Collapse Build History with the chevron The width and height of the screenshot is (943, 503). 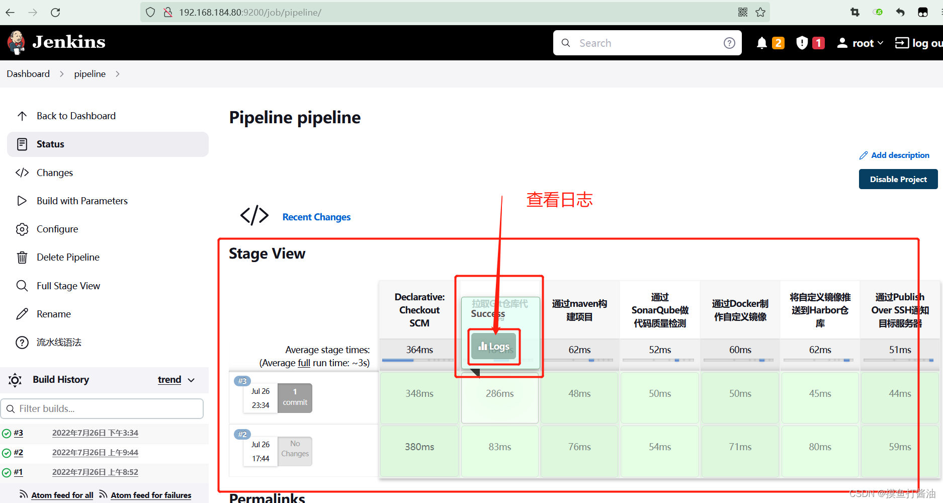(x=191, y=380)
